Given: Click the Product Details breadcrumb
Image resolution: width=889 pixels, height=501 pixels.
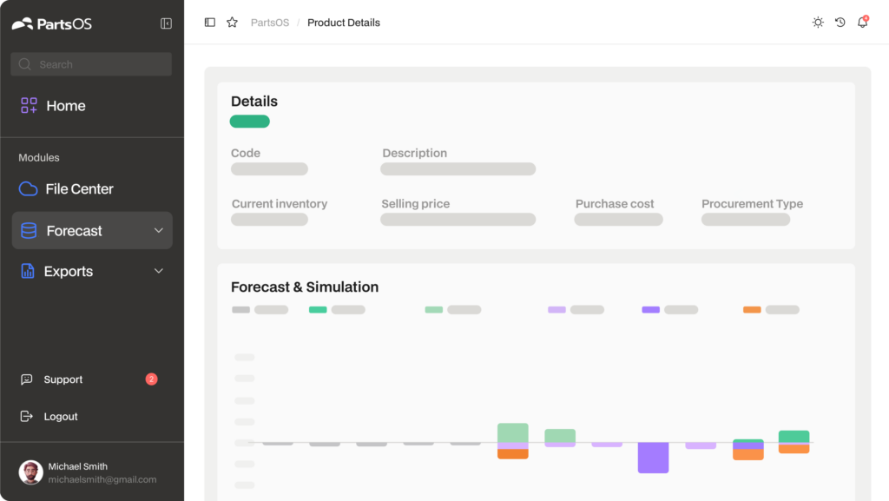Looking at the screenshot, I should pos(344,23).
